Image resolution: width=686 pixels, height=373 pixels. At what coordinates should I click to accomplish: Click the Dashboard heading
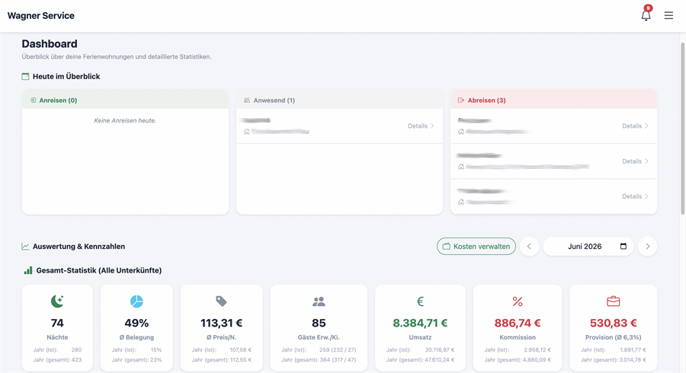pos(50,43)
